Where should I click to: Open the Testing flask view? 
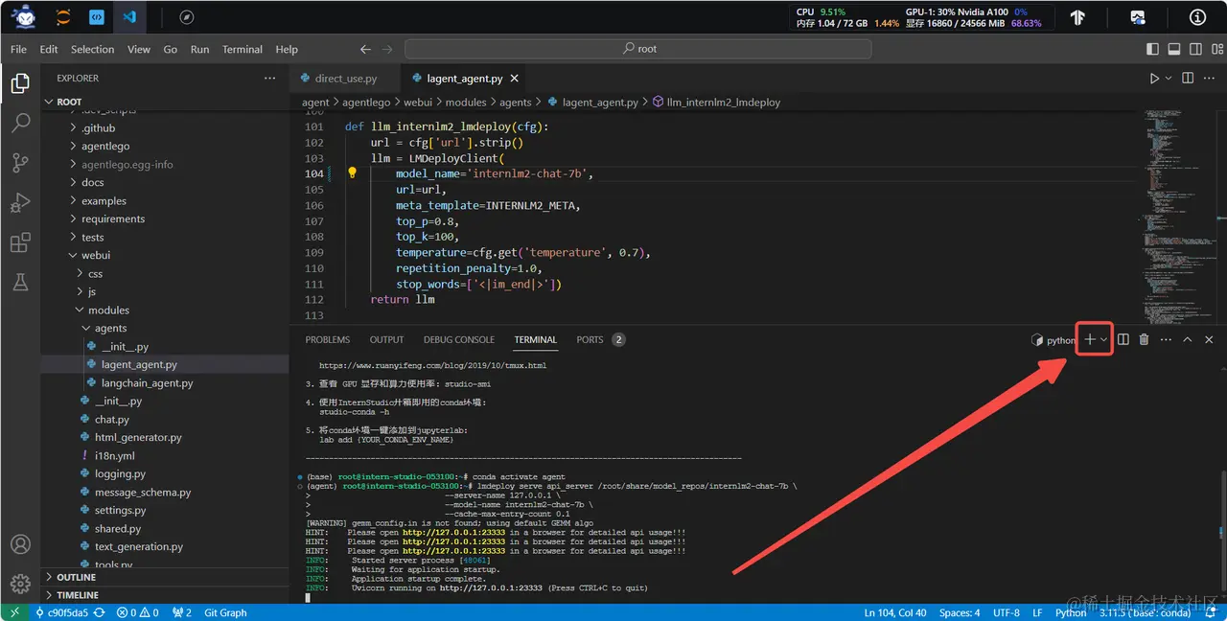(x=20, y=282)
